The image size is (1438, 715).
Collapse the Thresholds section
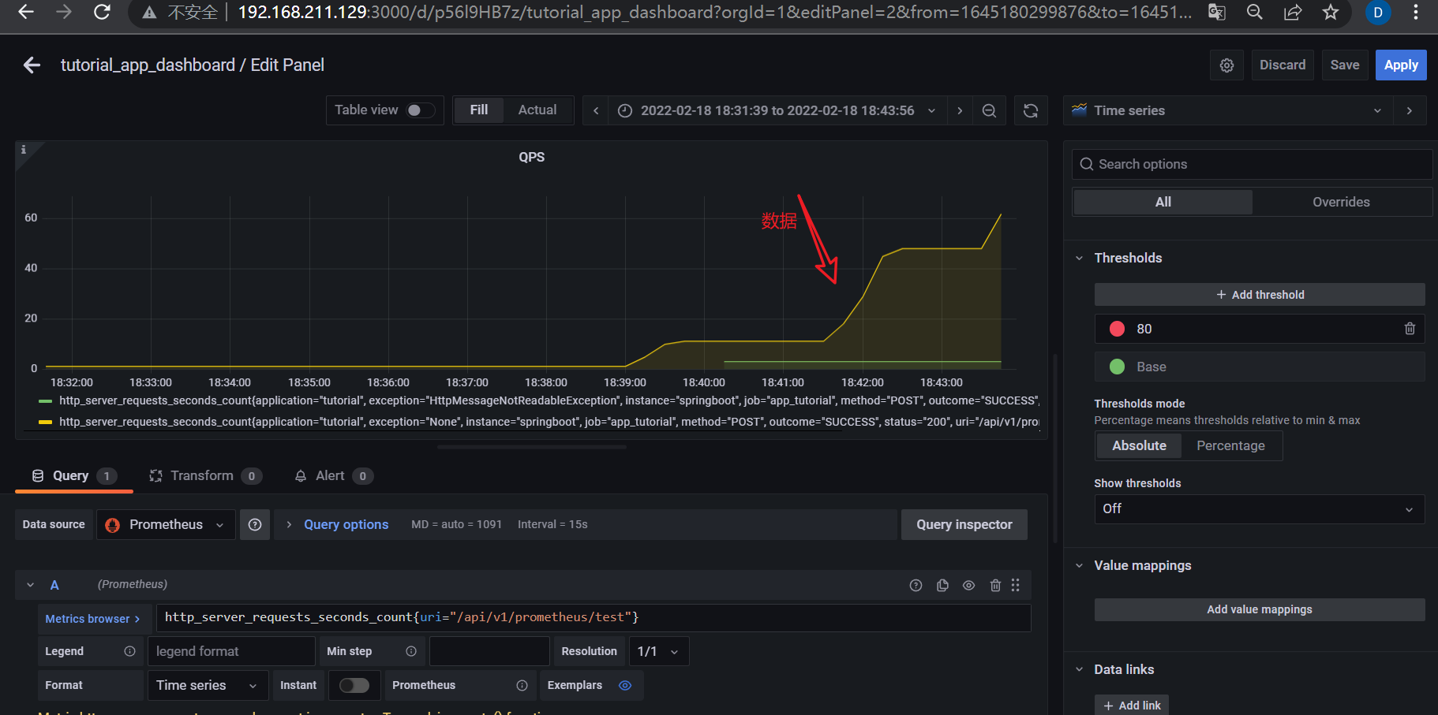point(1079,258)
